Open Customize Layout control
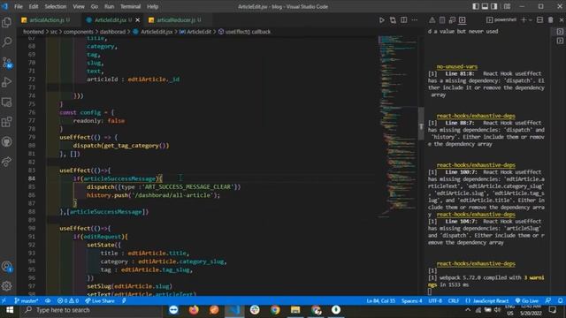This screenshot has height=318, width=566. pos(507,6)
